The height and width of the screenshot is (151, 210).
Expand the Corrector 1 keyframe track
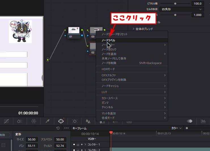[x=85, y=144]
